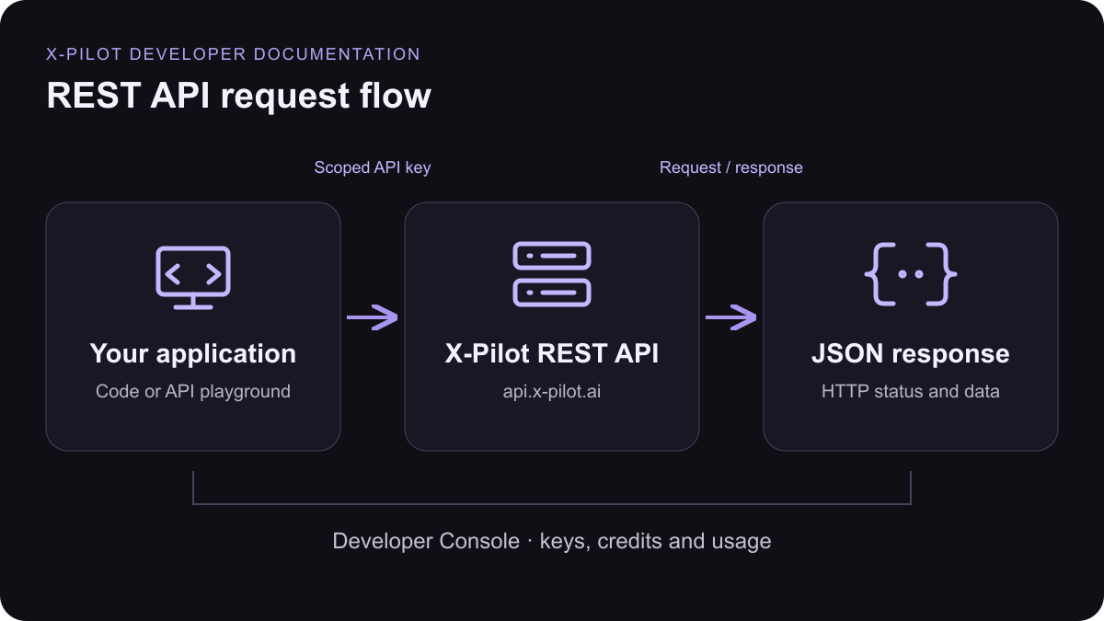
Task: Click the server stack icon above X-Pilot REST API
Action: pyautogui.click(x=552, y=274)
